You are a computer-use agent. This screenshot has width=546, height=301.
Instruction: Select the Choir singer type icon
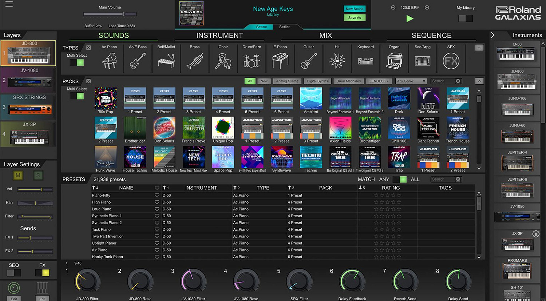[223, 61]
